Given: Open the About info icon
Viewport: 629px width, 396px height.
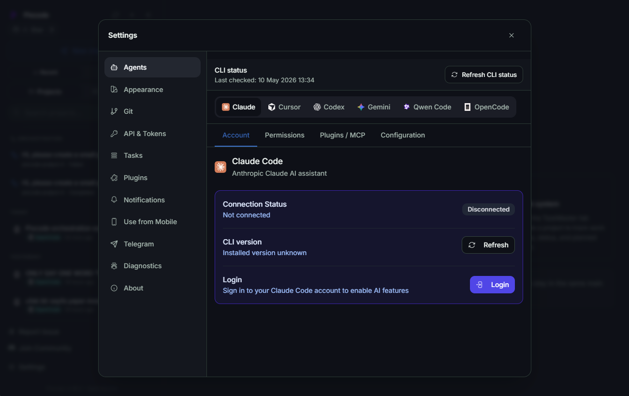Looking at the screenshot, I should tap(114, 288).
